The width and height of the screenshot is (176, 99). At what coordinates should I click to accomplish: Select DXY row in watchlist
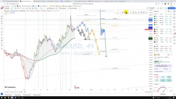[163, 18]
